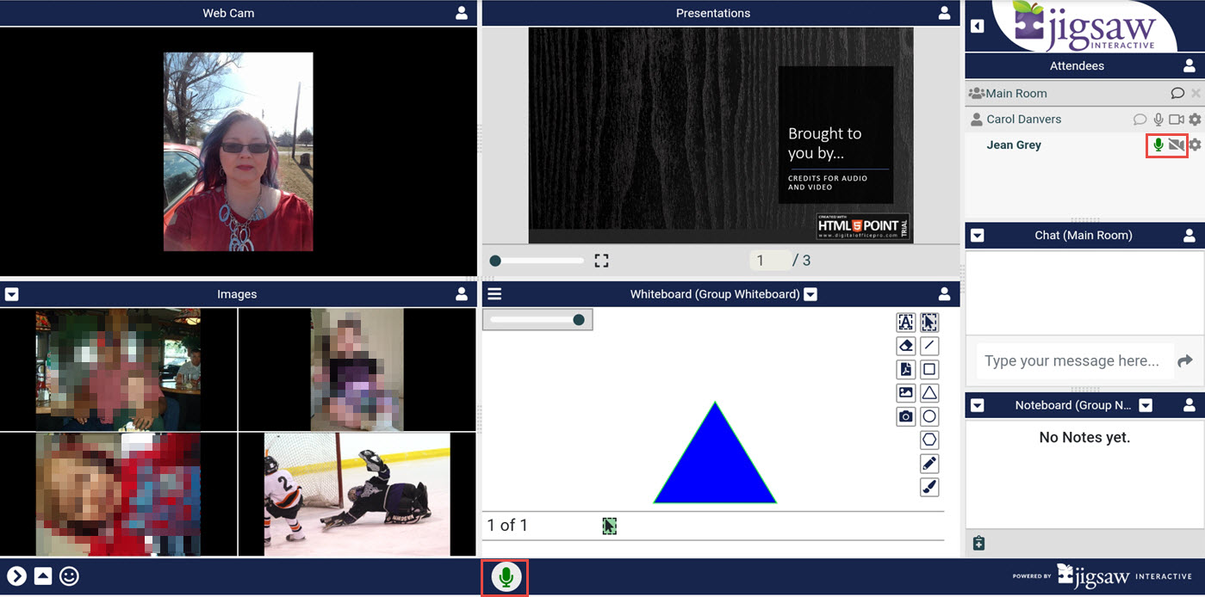This screenshot has width=1205, height=597.
Task: Click the chat message input field
Action: tap(1072, 361)
